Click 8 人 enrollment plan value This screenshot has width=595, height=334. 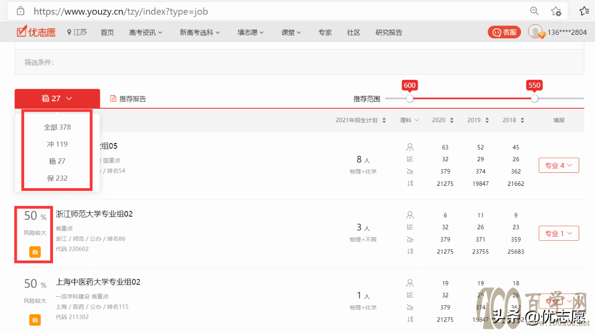point(363,160)
